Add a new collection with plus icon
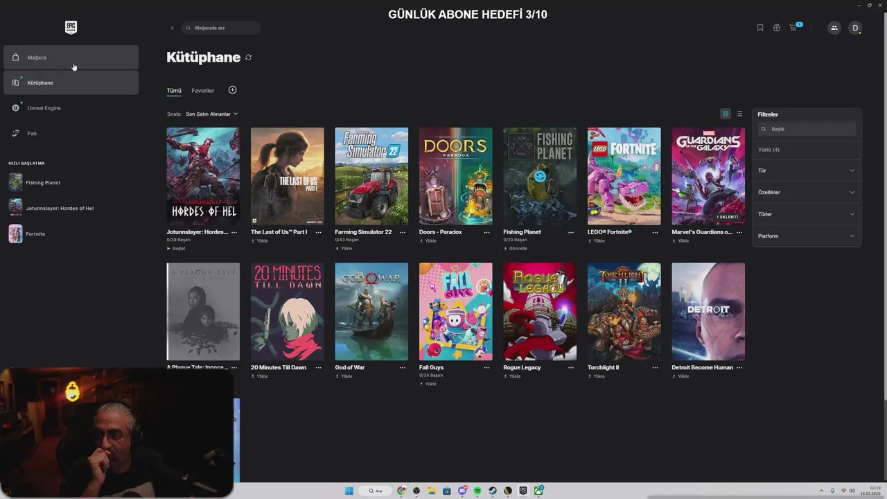This screenshot has width=887, height=499. pyautogui.click(x=232, y=90)
